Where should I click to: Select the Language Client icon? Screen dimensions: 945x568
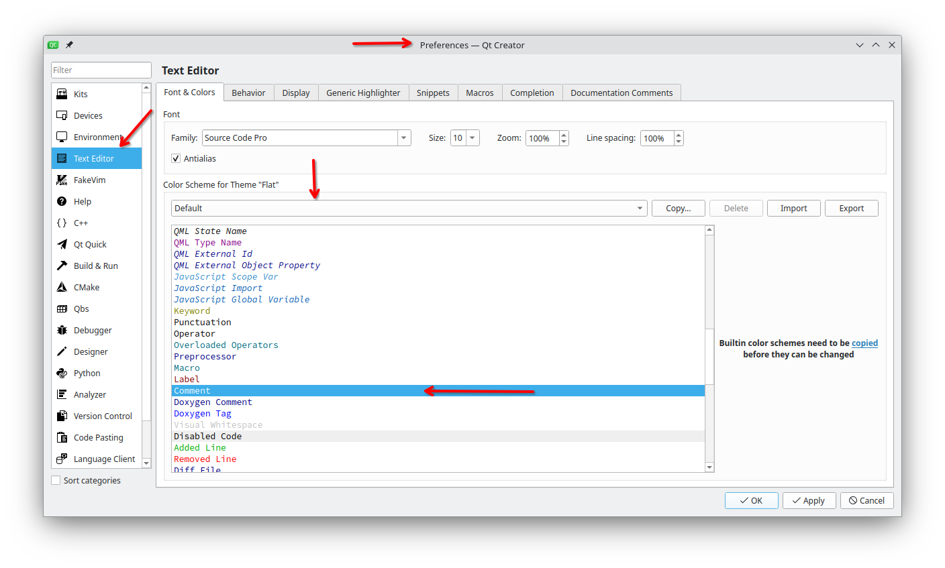[62, 459]
